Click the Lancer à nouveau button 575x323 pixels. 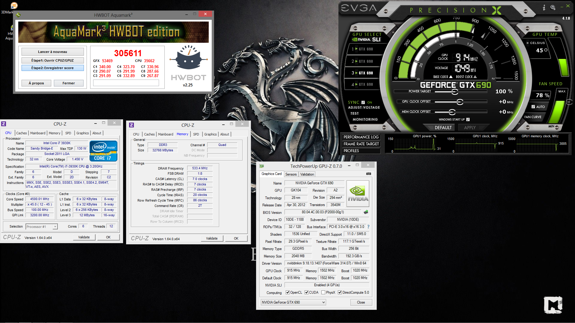(52, 52)
